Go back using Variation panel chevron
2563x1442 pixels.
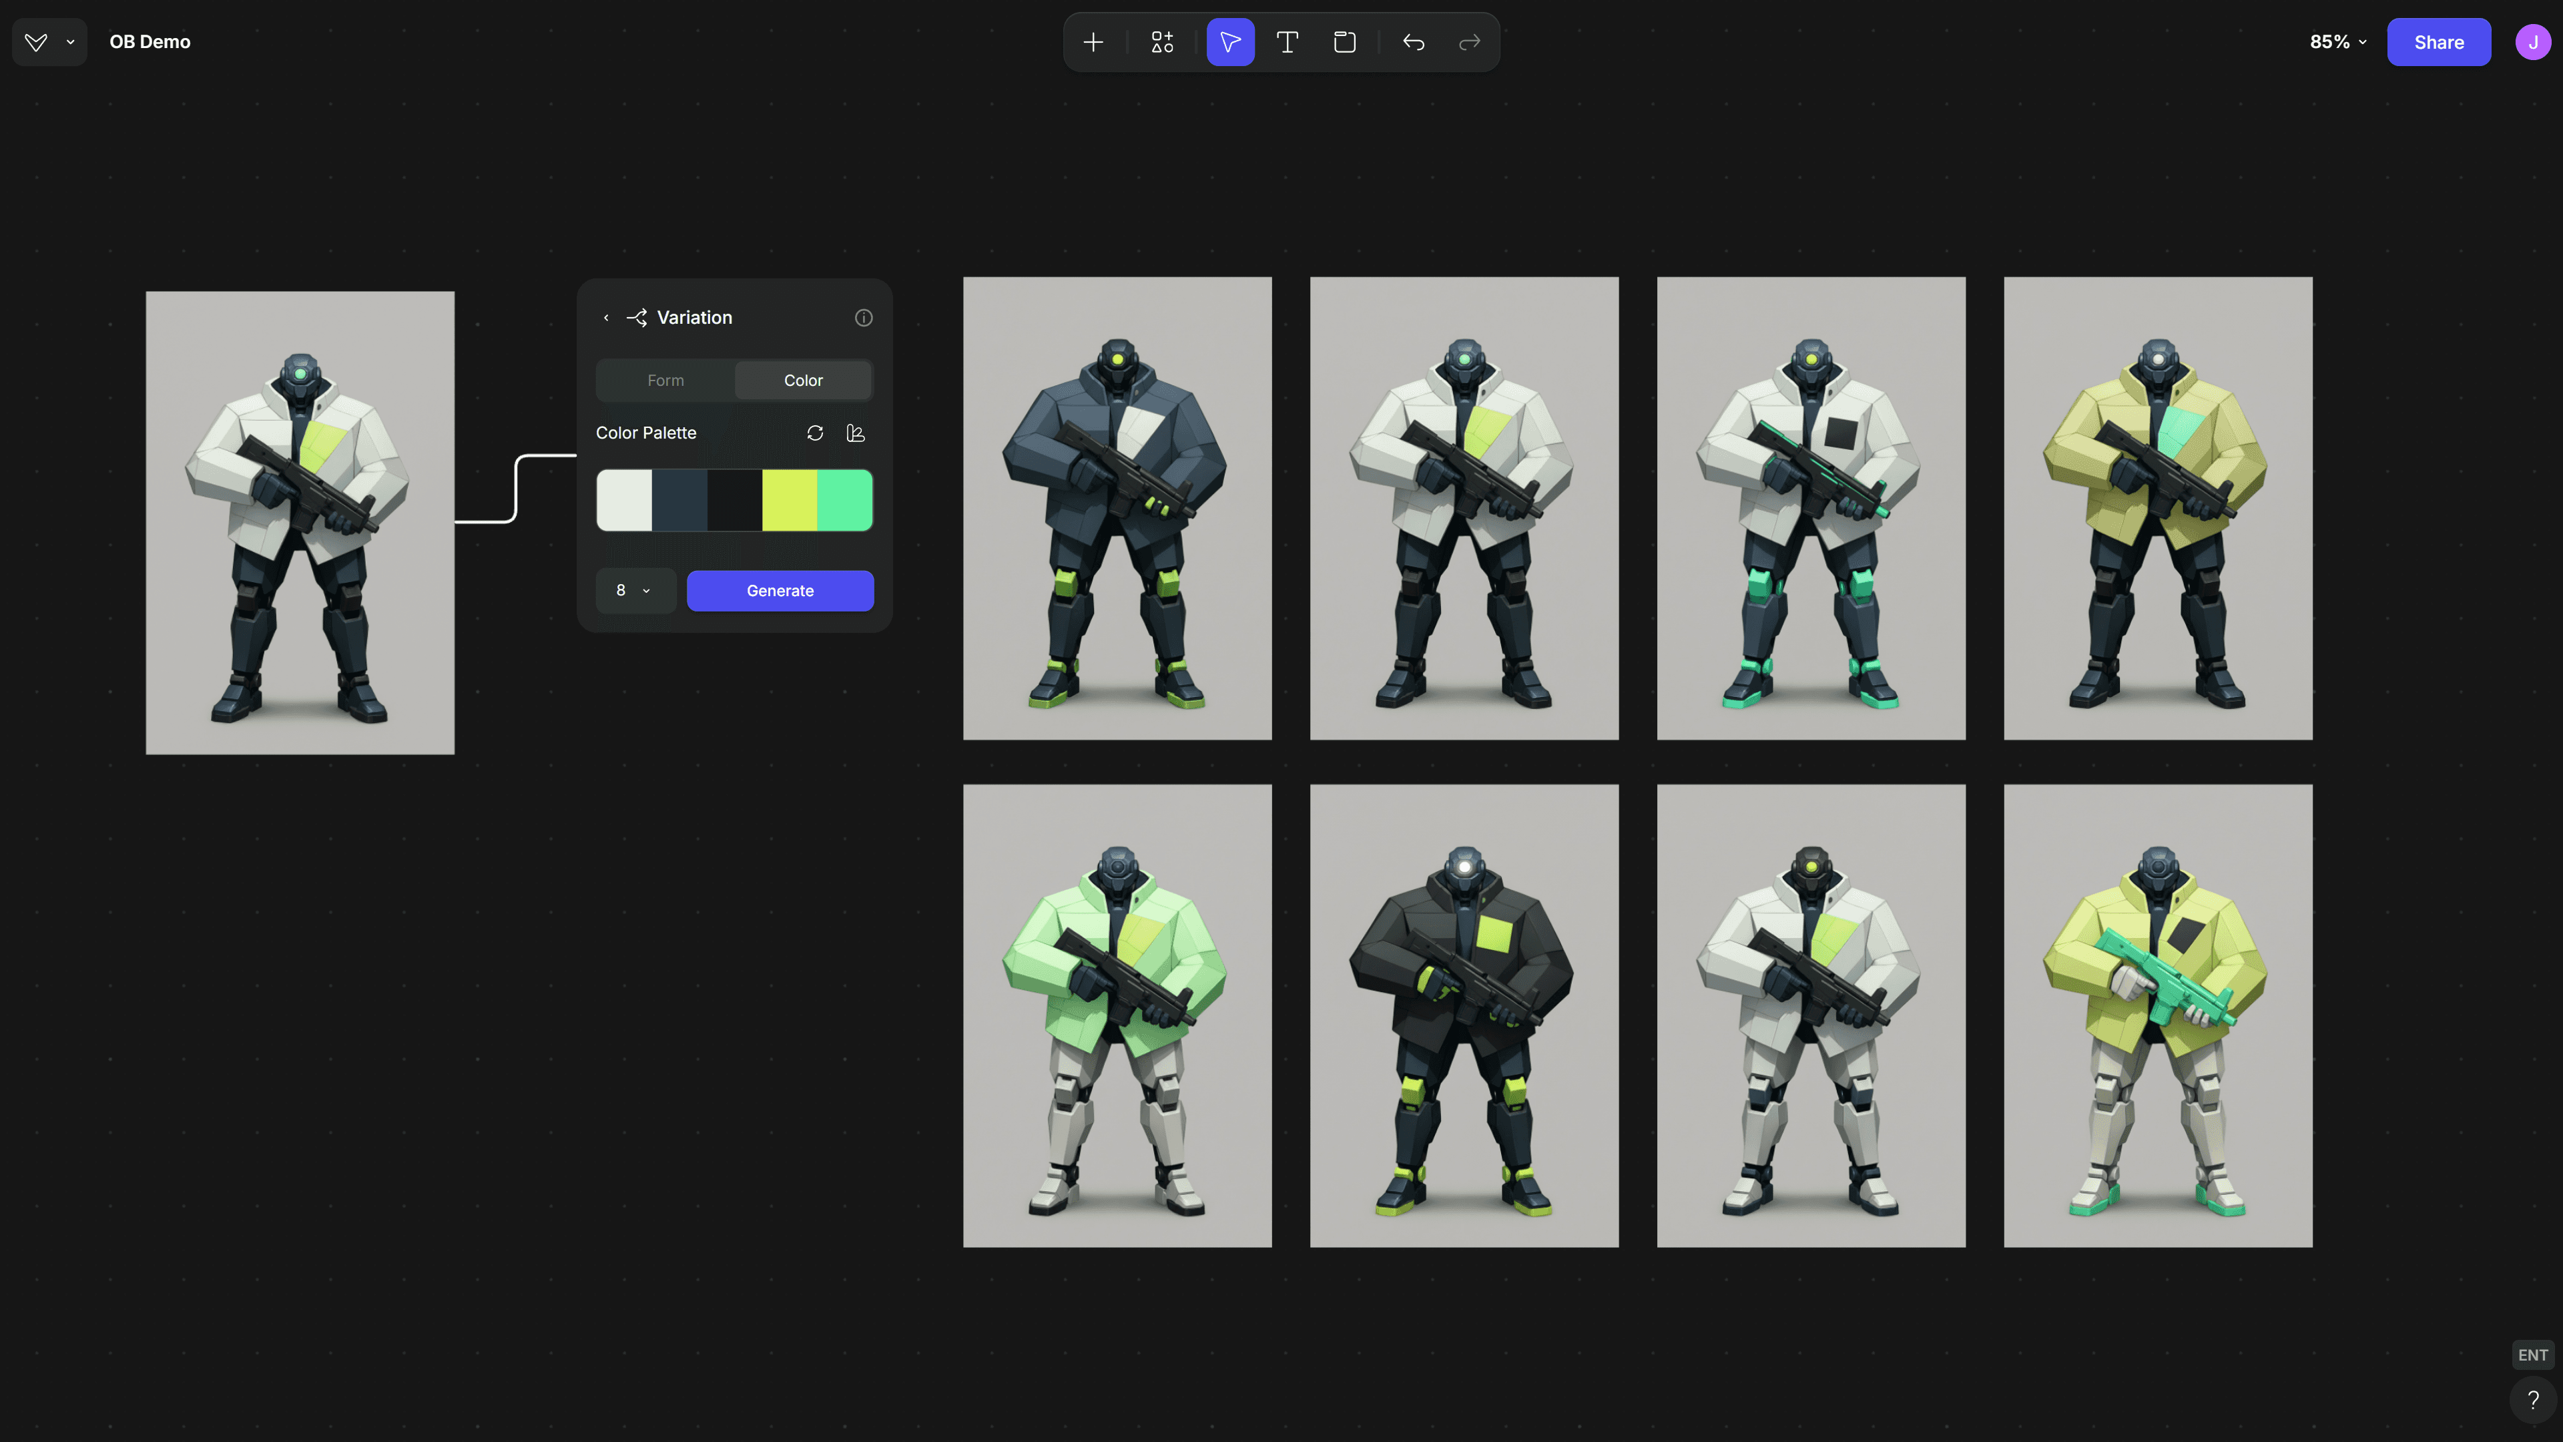coord(606,318)
